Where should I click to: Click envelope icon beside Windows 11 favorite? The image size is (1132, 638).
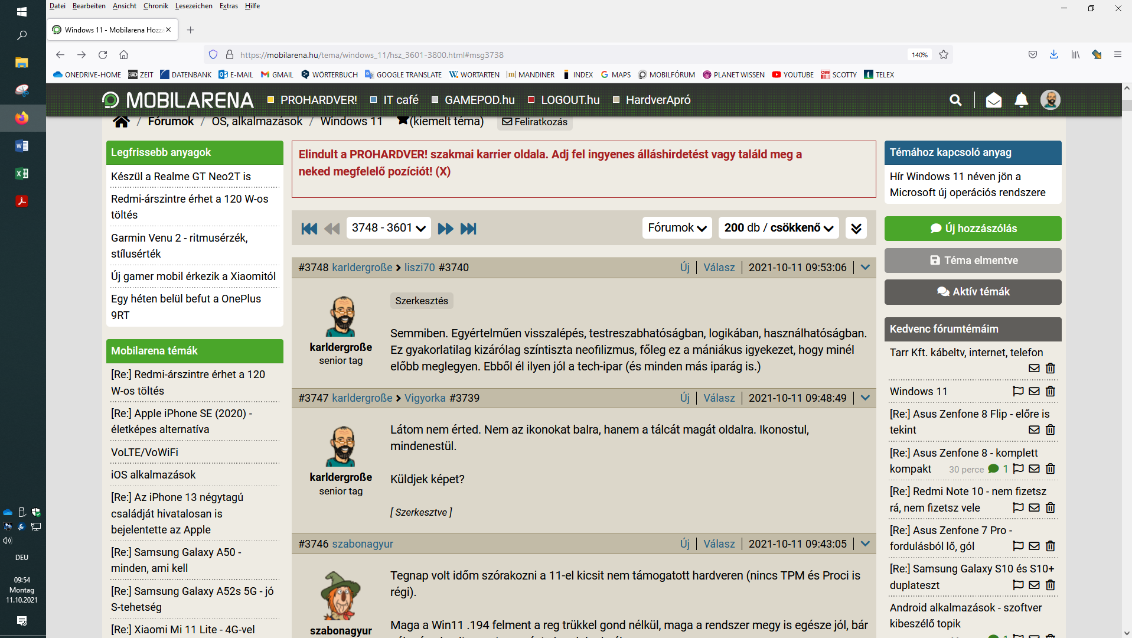(1034, 391)
